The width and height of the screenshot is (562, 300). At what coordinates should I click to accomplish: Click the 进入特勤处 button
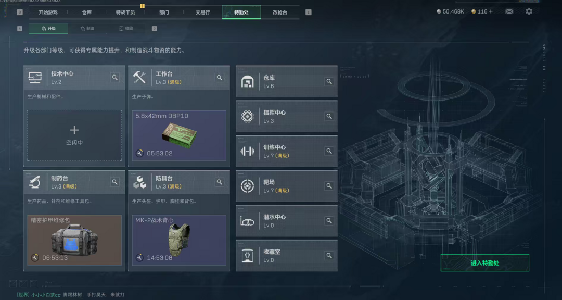pos(484,262)
